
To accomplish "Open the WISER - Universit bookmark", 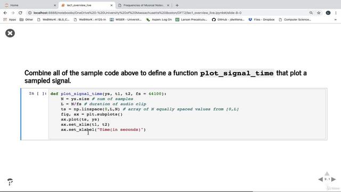I will pyautogui.click(x=126, y=20).
